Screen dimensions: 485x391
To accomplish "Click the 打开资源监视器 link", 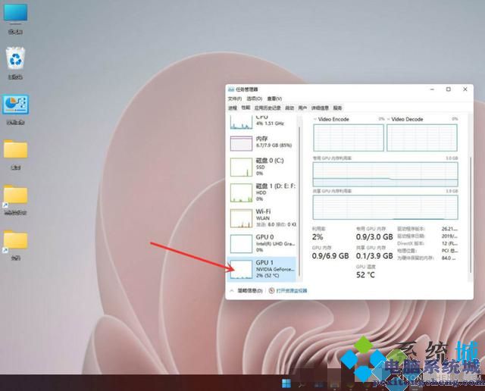I will [x=291, y=290].
